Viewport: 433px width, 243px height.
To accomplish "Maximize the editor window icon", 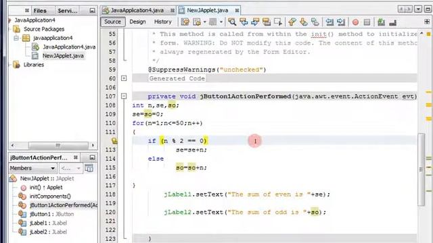I will 428,9.
